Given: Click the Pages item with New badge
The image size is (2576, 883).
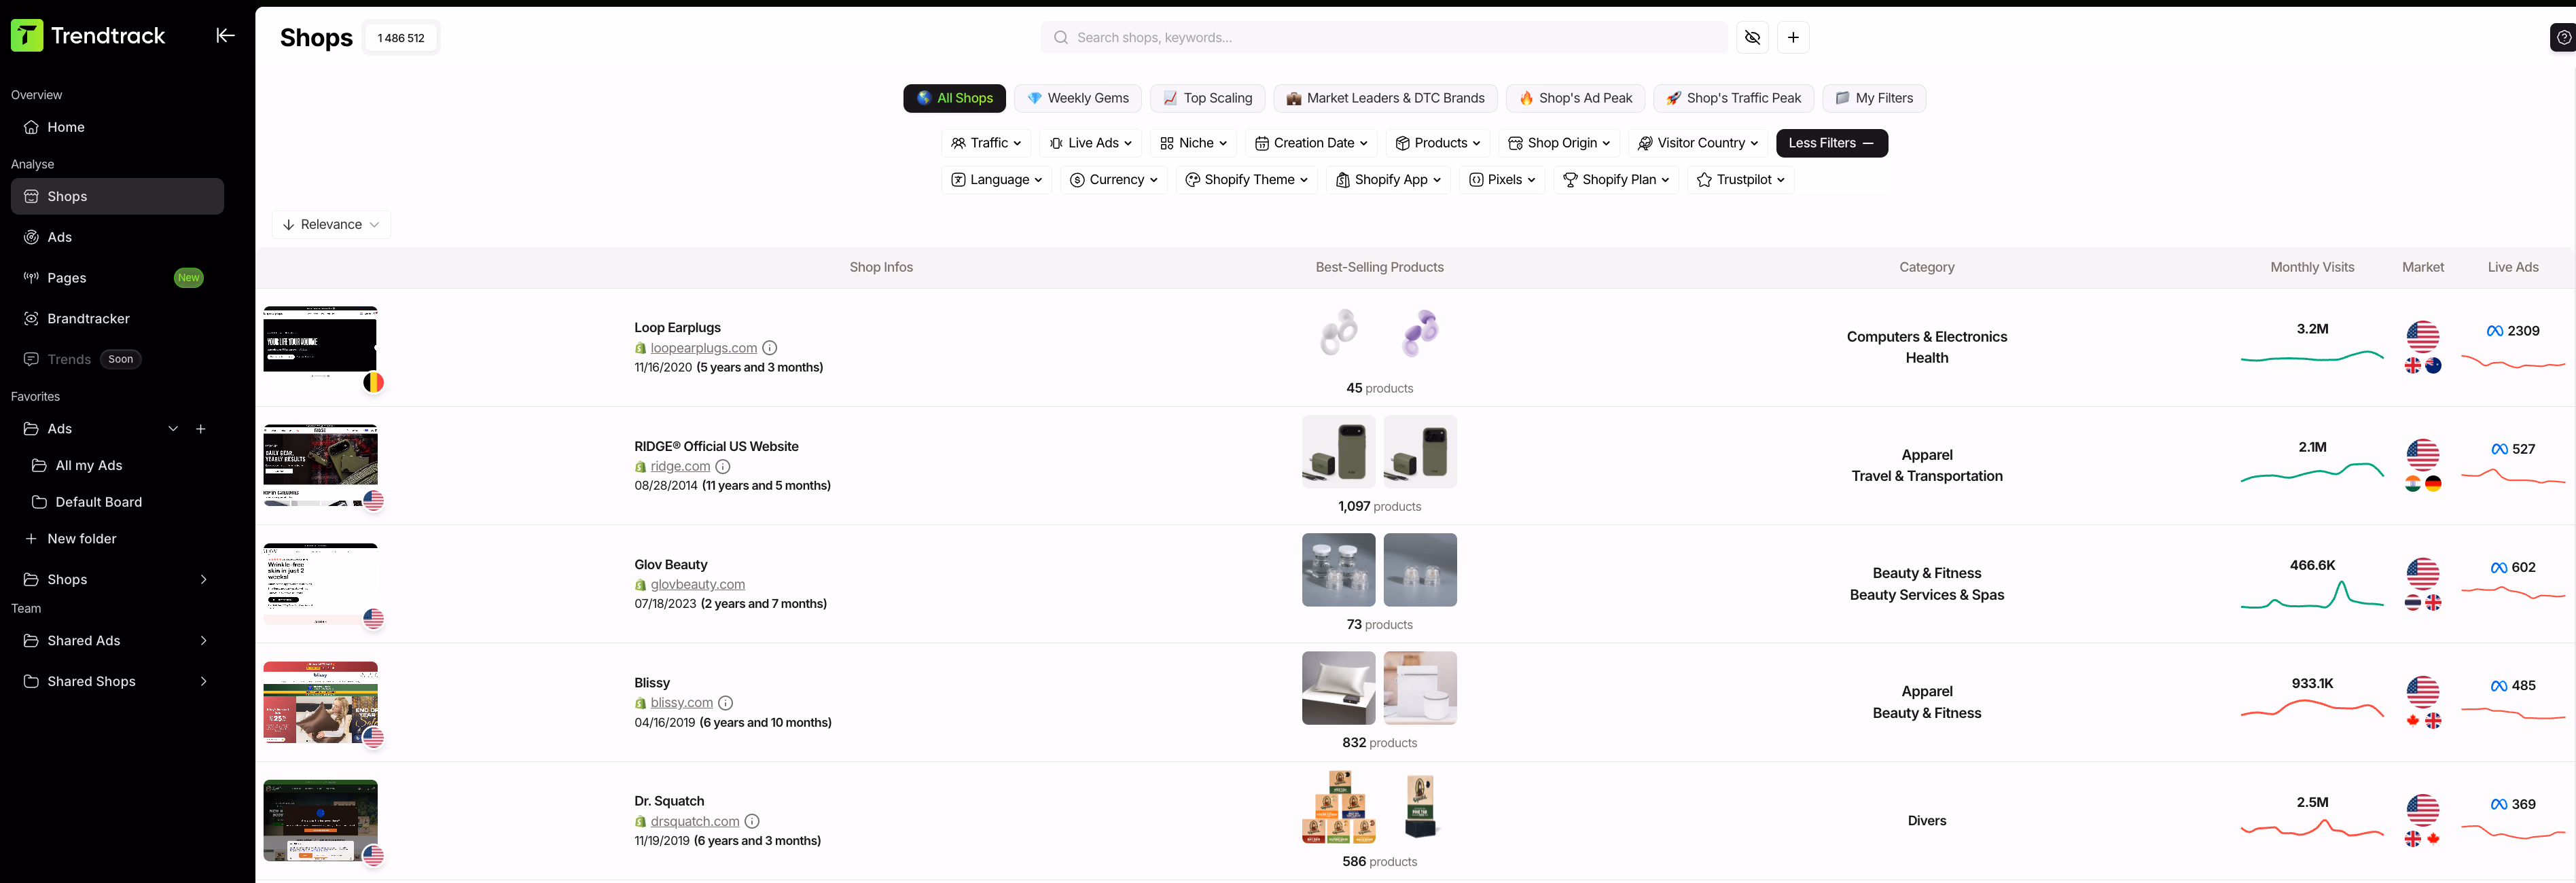Looking at the screenshot, I should click(x=66, y=277).
